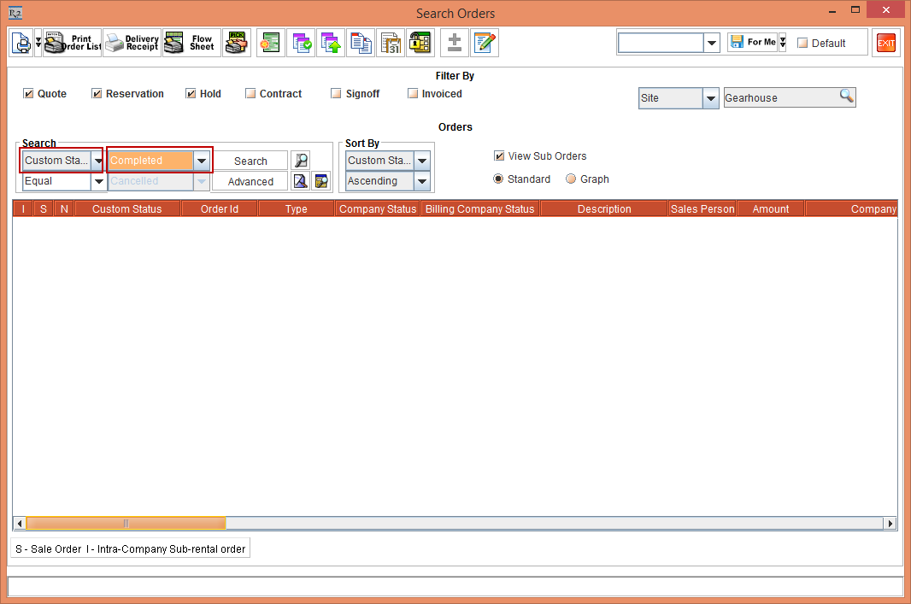Click the Order Id column header
911x604 pixels.
(220, 208)
